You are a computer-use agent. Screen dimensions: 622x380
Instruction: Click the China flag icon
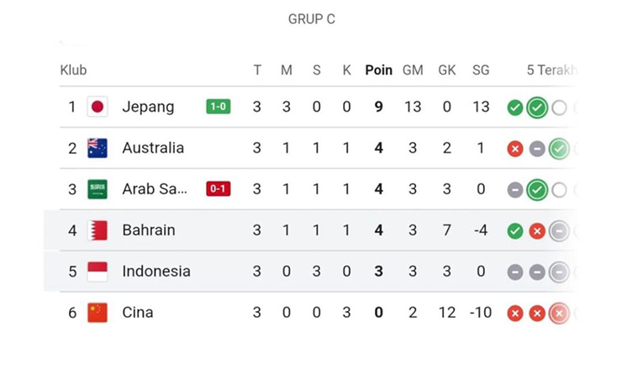[x=98, y=313]
